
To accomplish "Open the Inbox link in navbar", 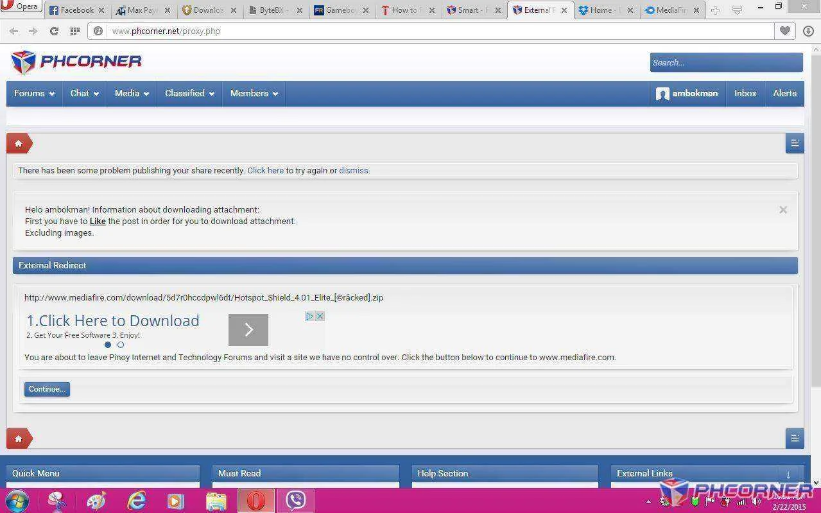I will coord(745,94).
